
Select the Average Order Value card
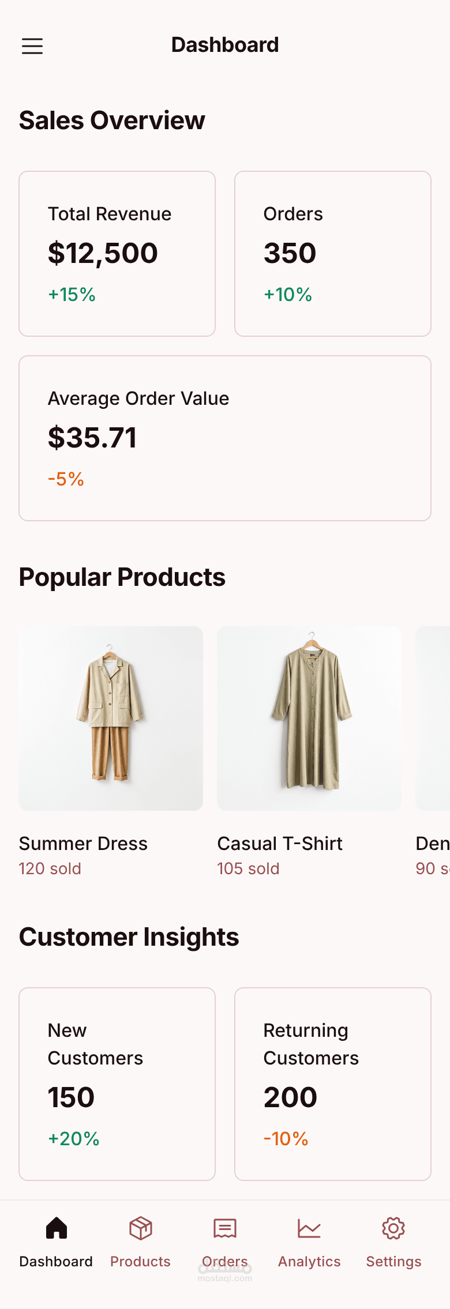pos(225,438)
